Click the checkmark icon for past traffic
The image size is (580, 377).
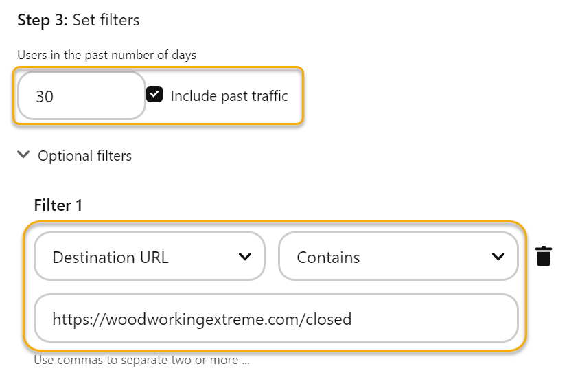[x=154, y=95]
